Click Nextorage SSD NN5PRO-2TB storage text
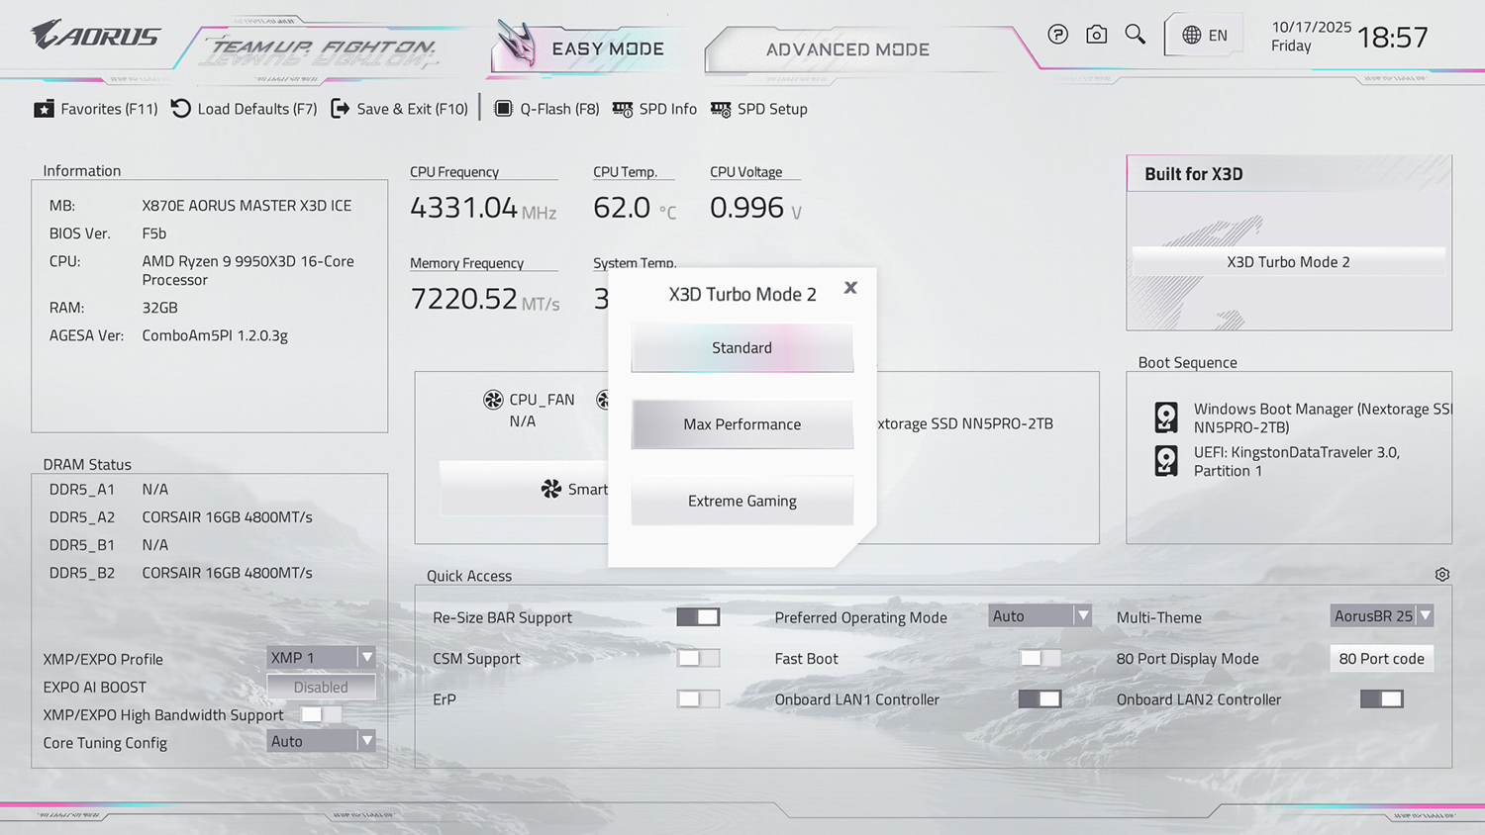 tap(965, 423)
